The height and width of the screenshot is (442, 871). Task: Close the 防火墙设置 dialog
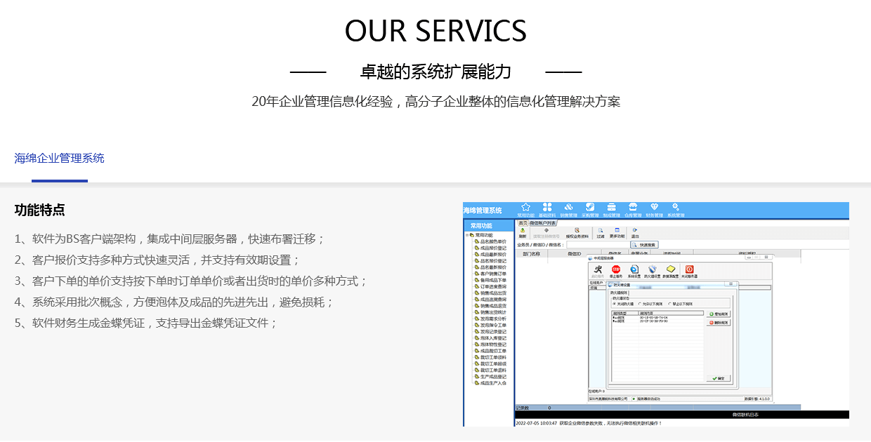(731, 283)
